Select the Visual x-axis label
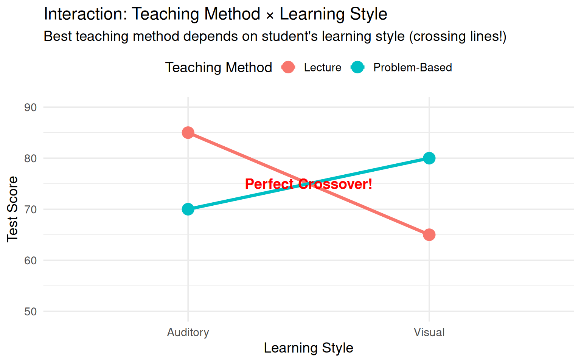Image resolution: width=581 pixels, height=363 pixels. pos(429,332)
